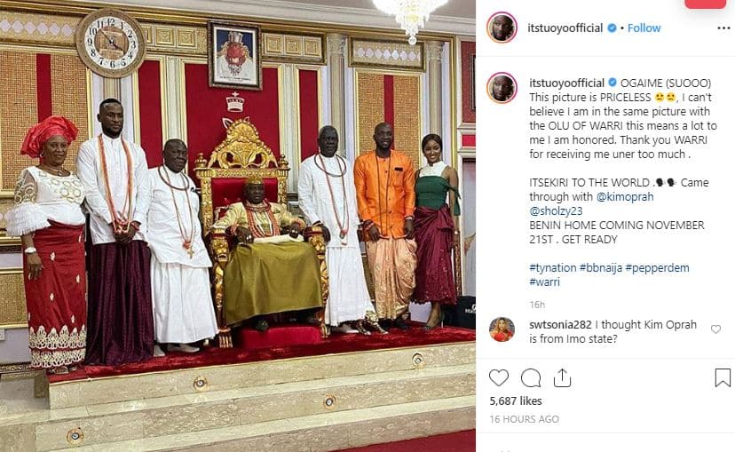Open the three-dot more options menu
The width and height of the screenshot is (735, 452).
[723, 28]
